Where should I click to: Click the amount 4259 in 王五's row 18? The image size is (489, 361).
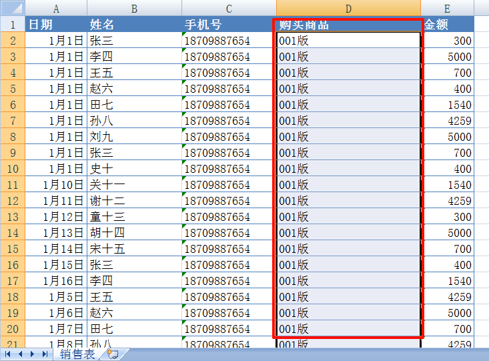tap(447, 297)
